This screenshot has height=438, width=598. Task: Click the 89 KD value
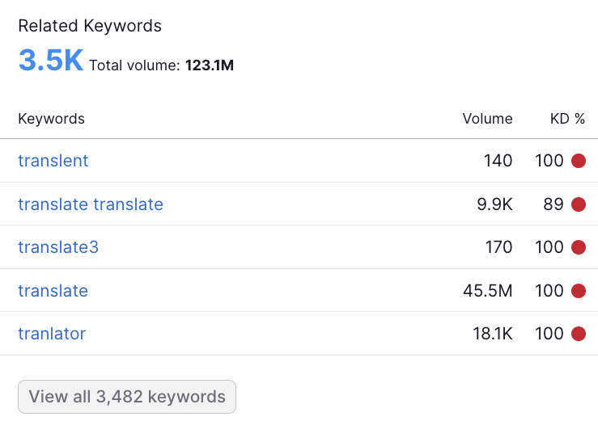click(553, 204)
